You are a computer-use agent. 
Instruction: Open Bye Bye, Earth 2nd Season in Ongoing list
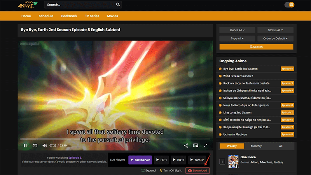pos(240,69)
